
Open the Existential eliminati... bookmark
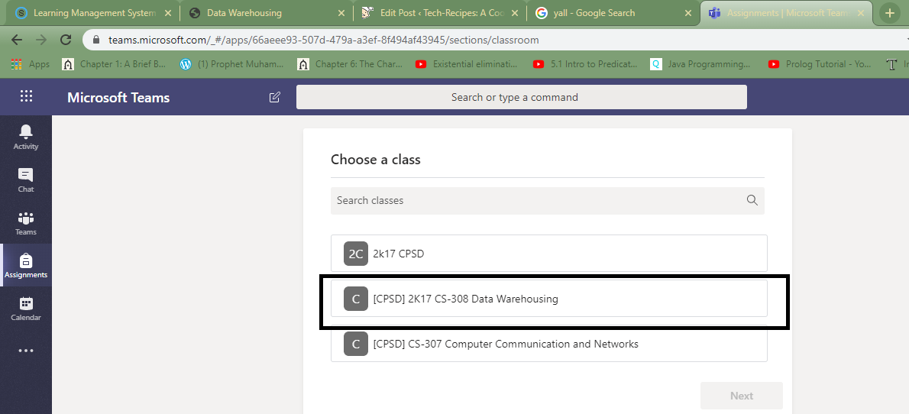[x=467, y=64]
